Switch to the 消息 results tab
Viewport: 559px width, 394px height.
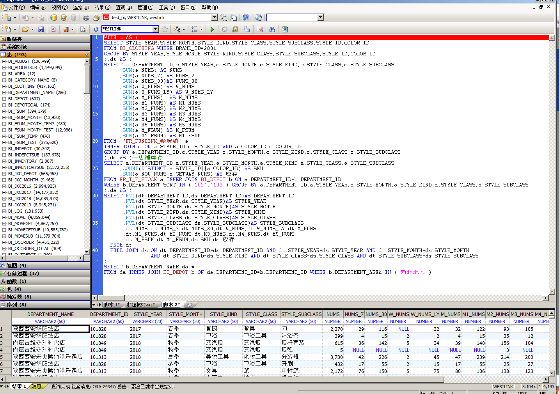(37, 386)
